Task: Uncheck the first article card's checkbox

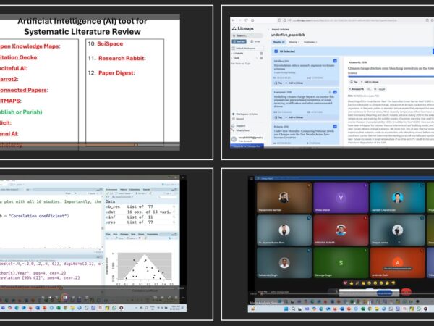Action: pyautogui.click(x=335, y=61)
